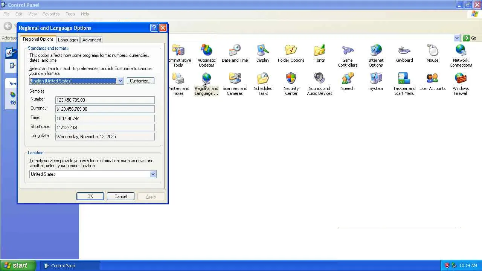482x271 pixels.
Task: Open the Help menu
Action: pos(85,14)
